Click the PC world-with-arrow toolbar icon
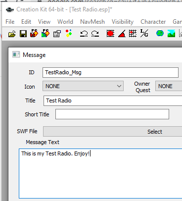The height and width of the screenshot is (201, 182). point(45,33)
